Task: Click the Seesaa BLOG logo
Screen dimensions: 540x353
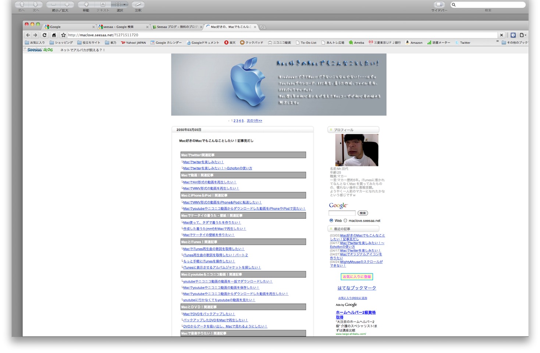Action: pos(40,50)
